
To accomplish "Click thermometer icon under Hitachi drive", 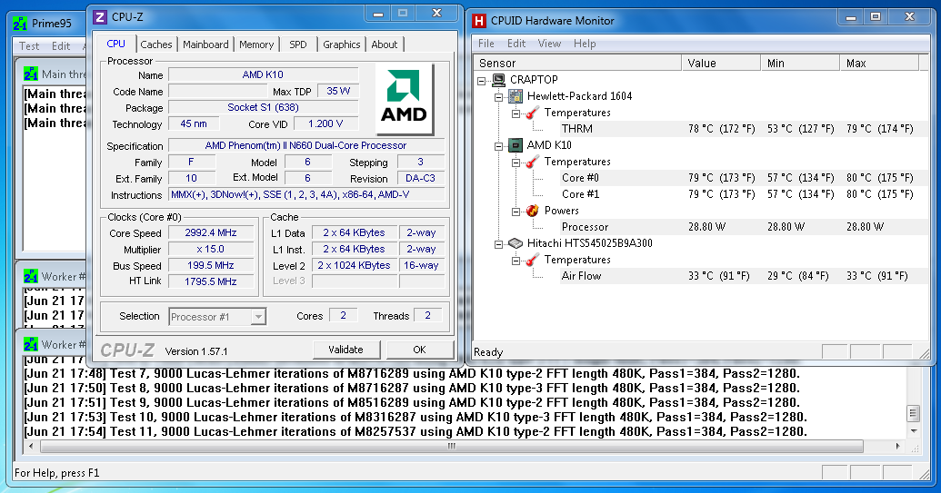I will pyautogui.click(x=532, y=260).
